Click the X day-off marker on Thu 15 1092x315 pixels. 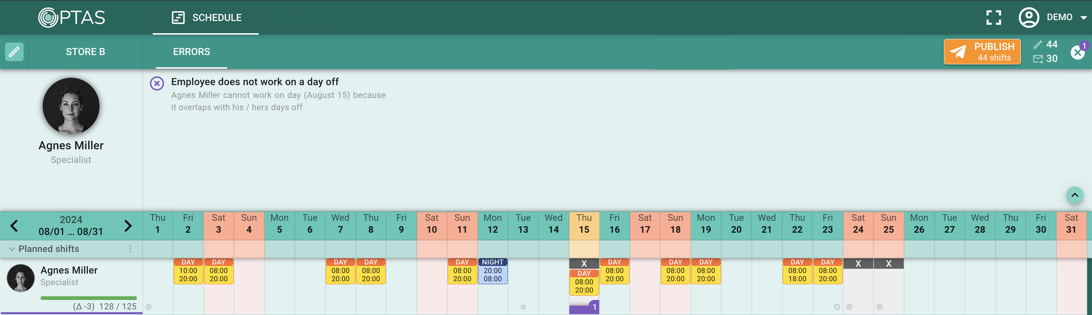pyautogui.click(x=584, y=263)
